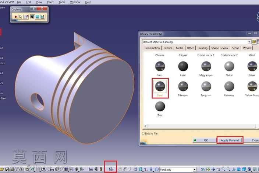This screenshot has height=173, width=259.
Task: Switch to the Metal tab
Action: [x=180, y=48]
